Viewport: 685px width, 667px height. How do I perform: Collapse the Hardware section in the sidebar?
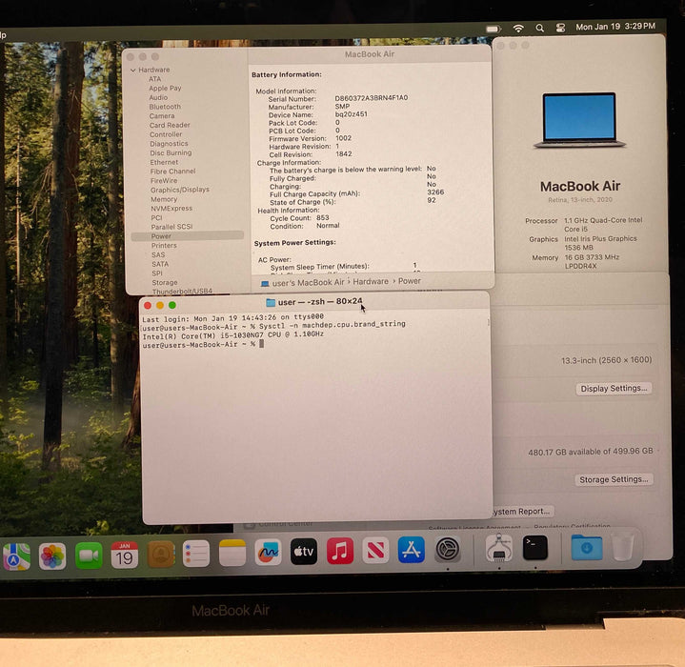pos(133,71)
